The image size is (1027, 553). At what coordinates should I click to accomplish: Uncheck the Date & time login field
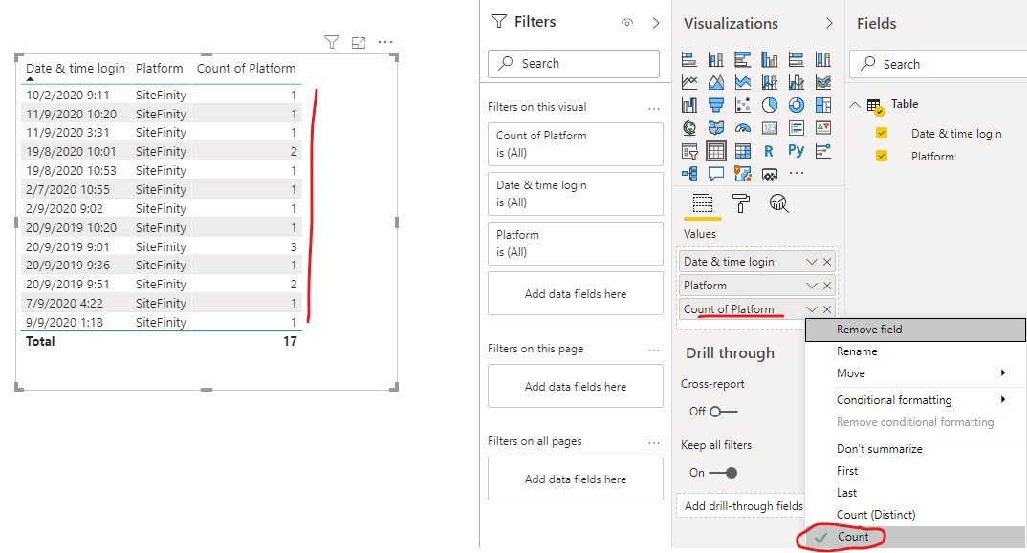point(882,133)
